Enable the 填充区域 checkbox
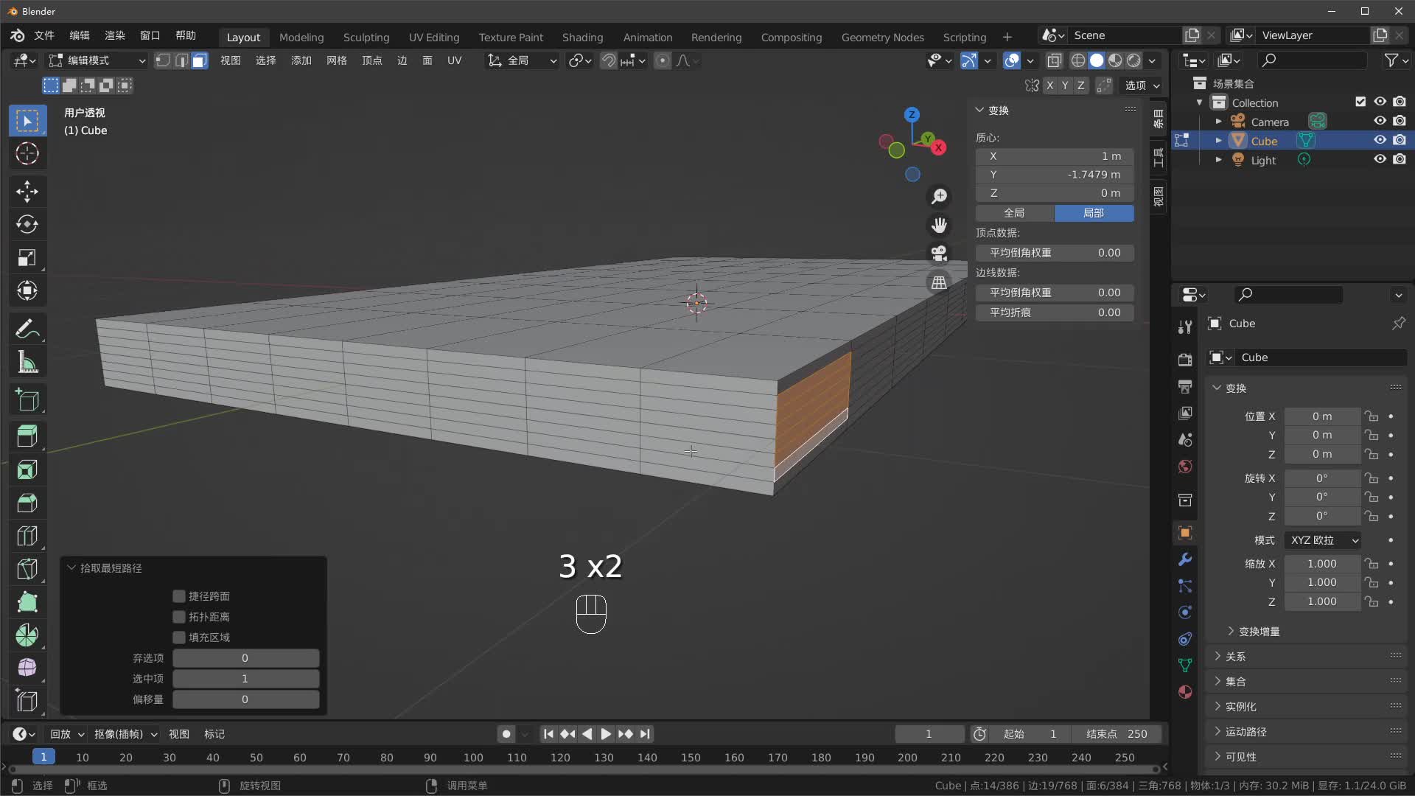Screen dimensions: 1415x796 [179, 637]
